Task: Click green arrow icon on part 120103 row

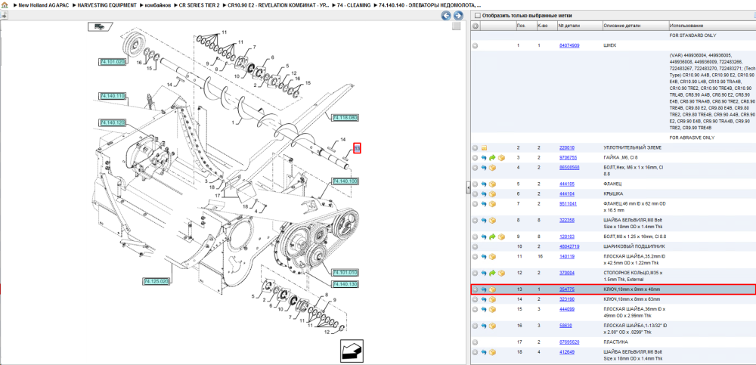Action: (492, 237)
